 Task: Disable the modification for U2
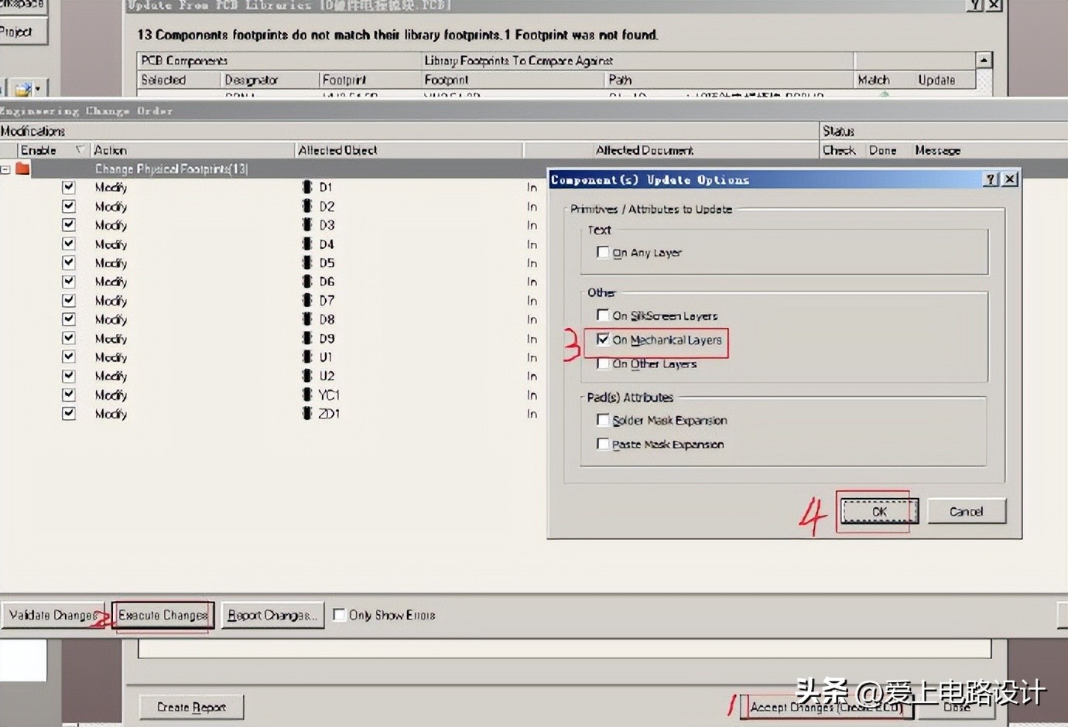[69, 376]
